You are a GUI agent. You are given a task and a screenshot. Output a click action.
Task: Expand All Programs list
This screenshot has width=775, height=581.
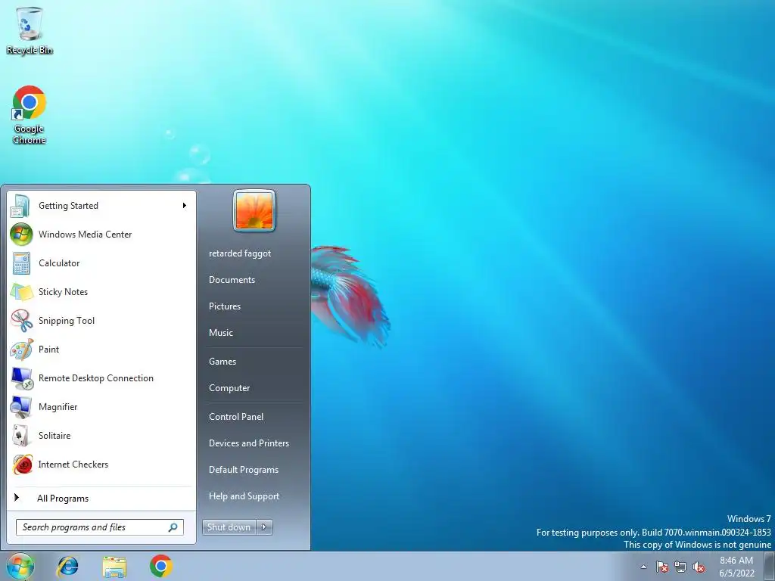tap(101, 498)
